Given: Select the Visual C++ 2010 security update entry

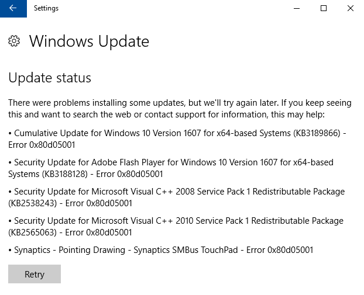Looking at the screenshot, I should (176, 227).
